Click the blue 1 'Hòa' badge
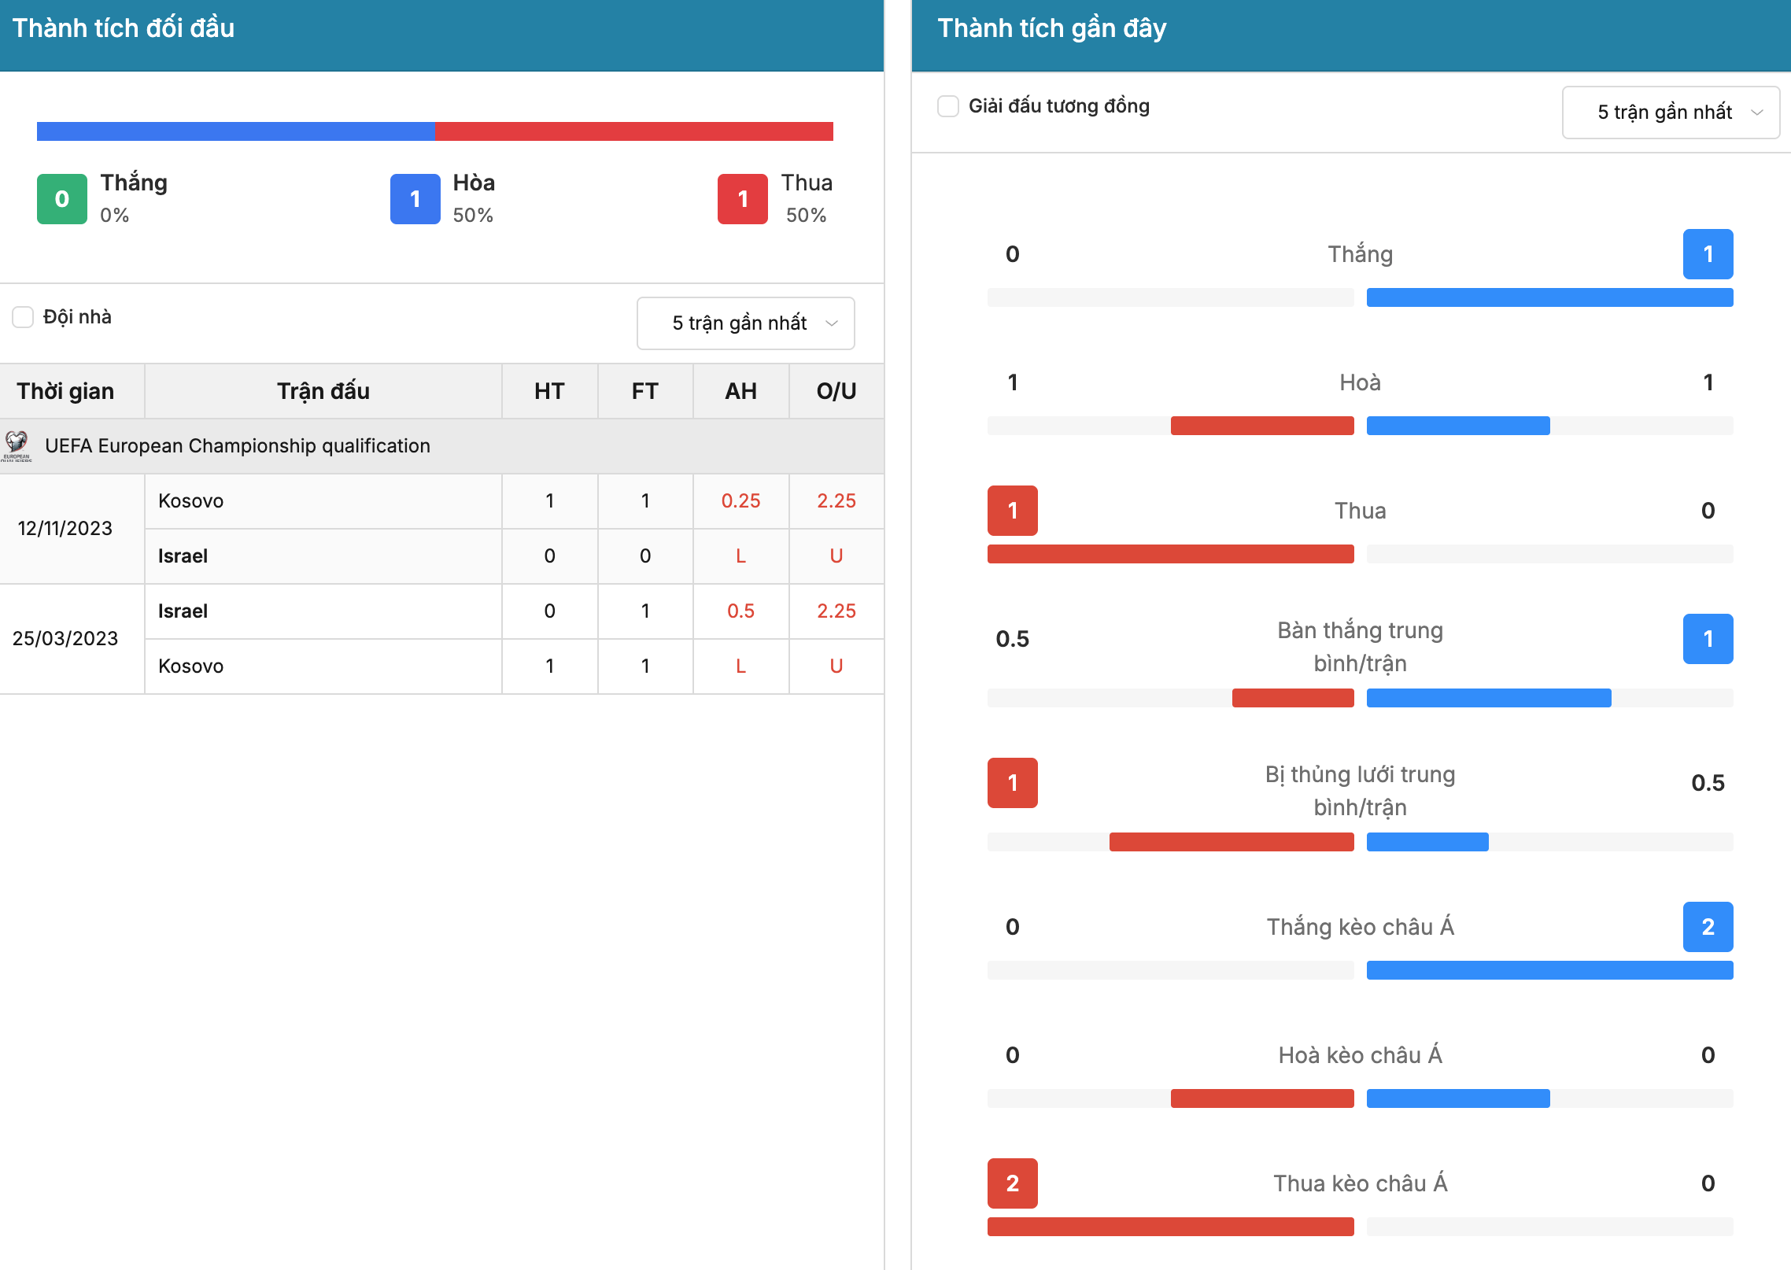The image size is (1791, 1270). click(415, 199)
